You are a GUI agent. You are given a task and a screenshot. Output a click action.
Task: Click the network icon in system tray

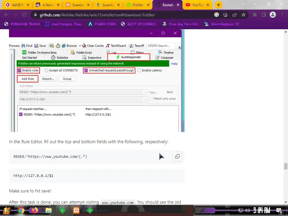coord(241,210)
